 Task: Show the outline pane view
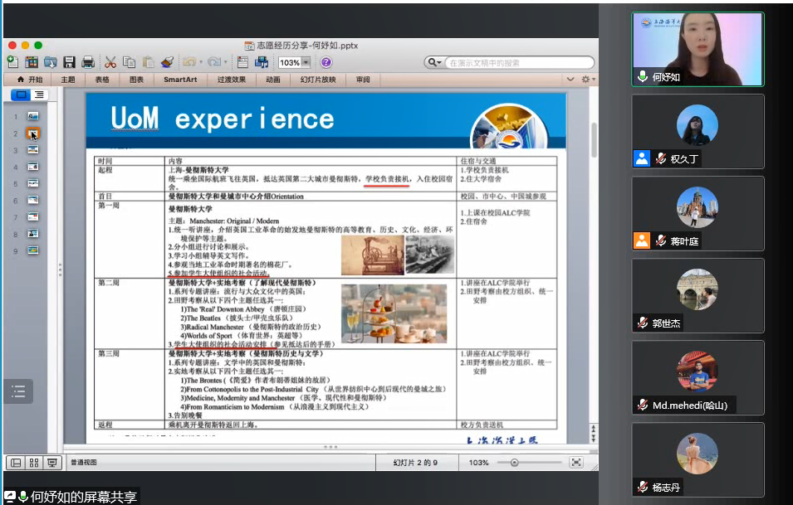(39, 95)
